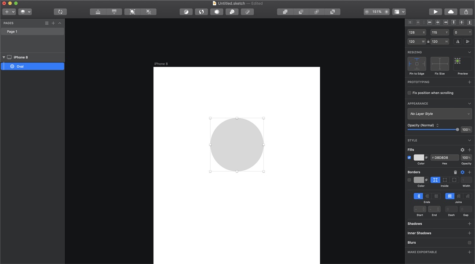Open the No Layer Style dropdown
Image resolution: width=475 pixels, height=264 pixels.
[x=439, y=114]
